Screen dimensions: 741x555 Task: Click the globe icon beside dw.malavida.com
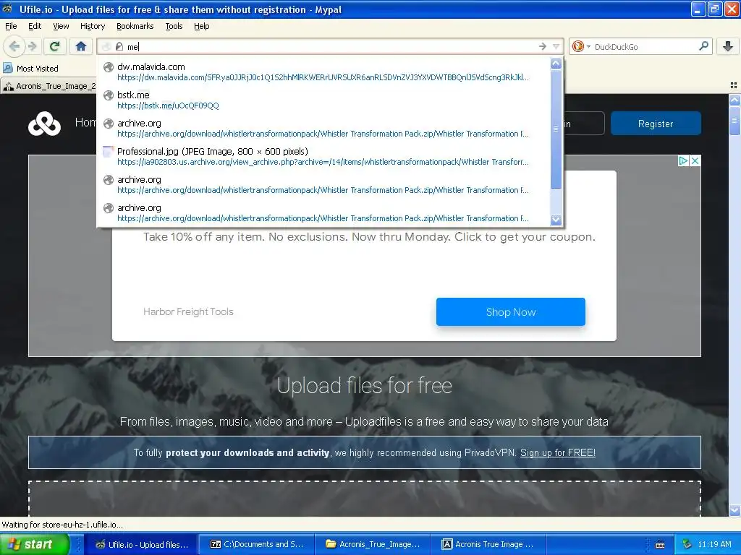109,67
